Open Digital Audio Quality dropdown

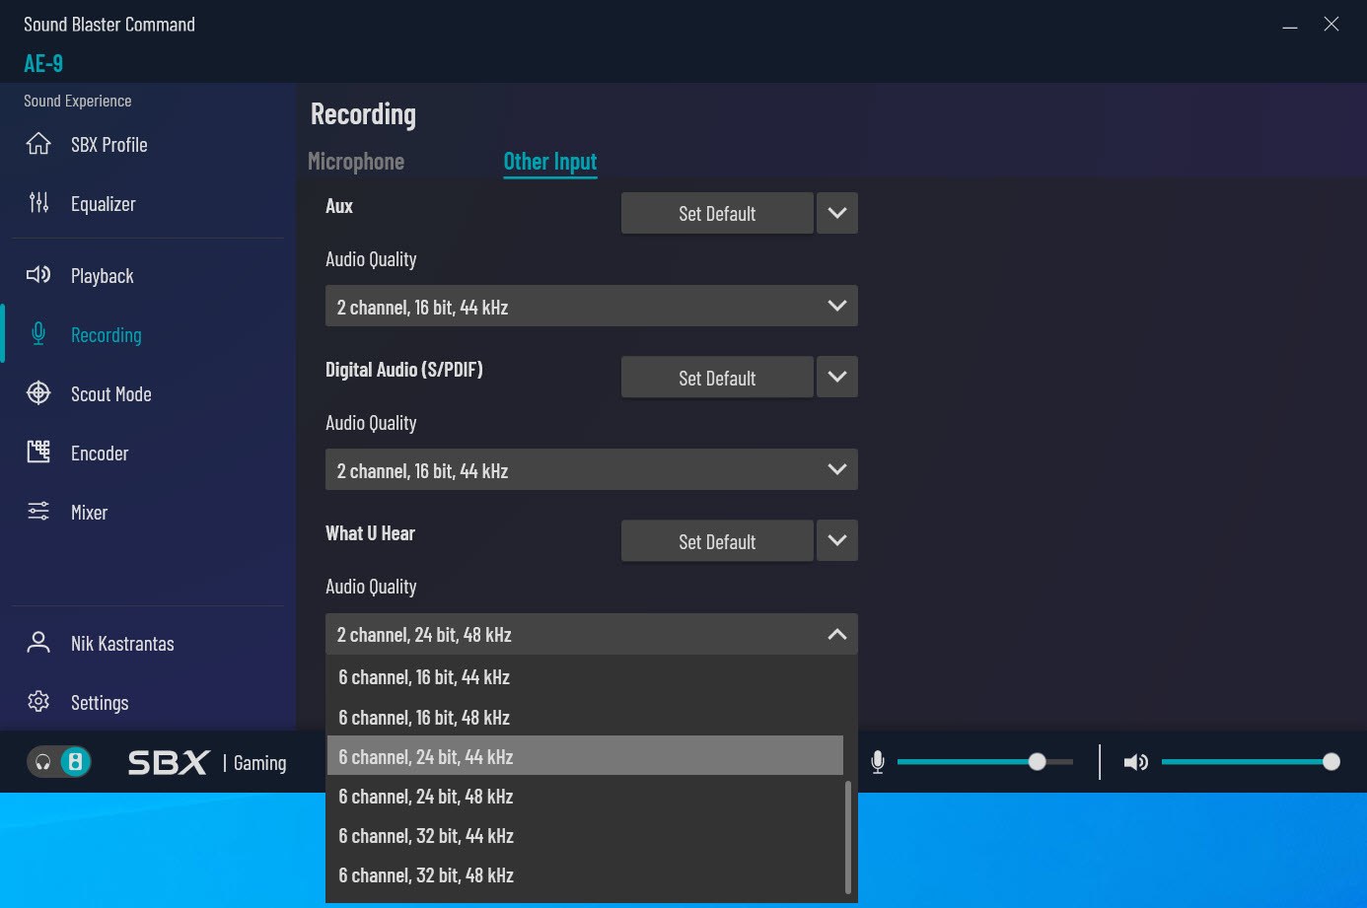tap(592, 469)
